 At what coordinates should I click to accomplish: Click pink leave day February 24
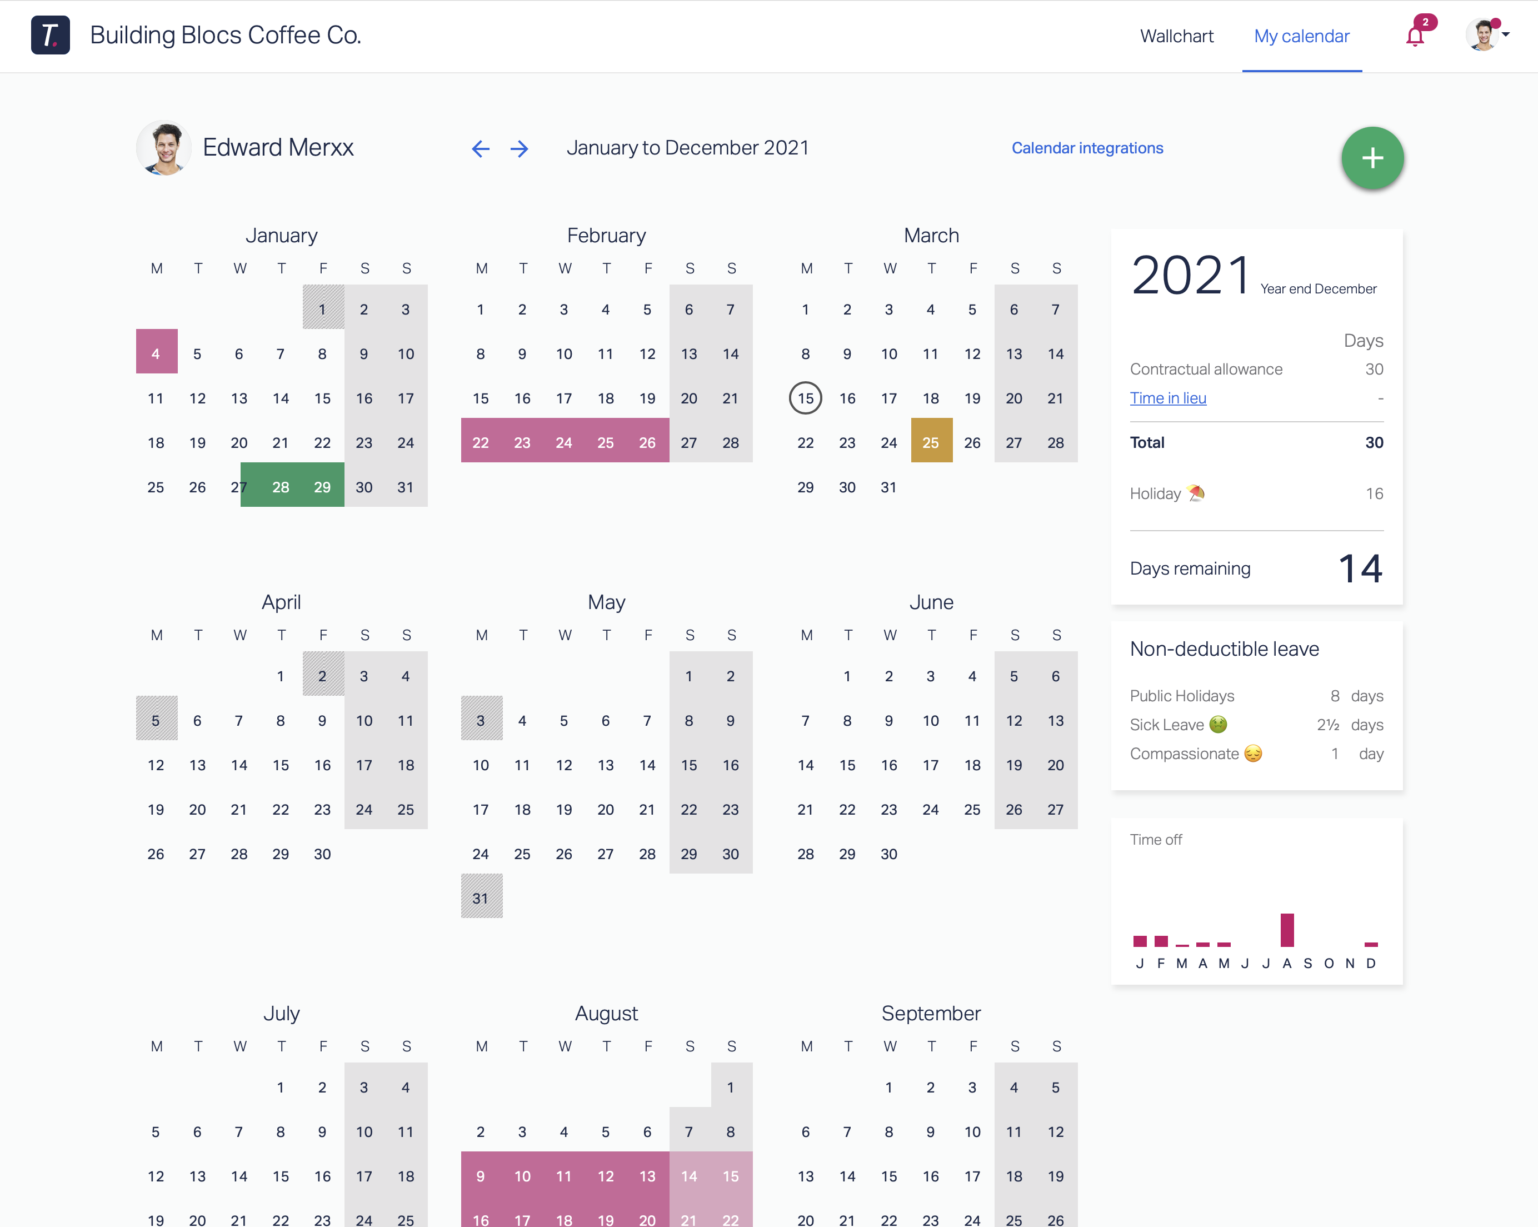click(563, 442)
